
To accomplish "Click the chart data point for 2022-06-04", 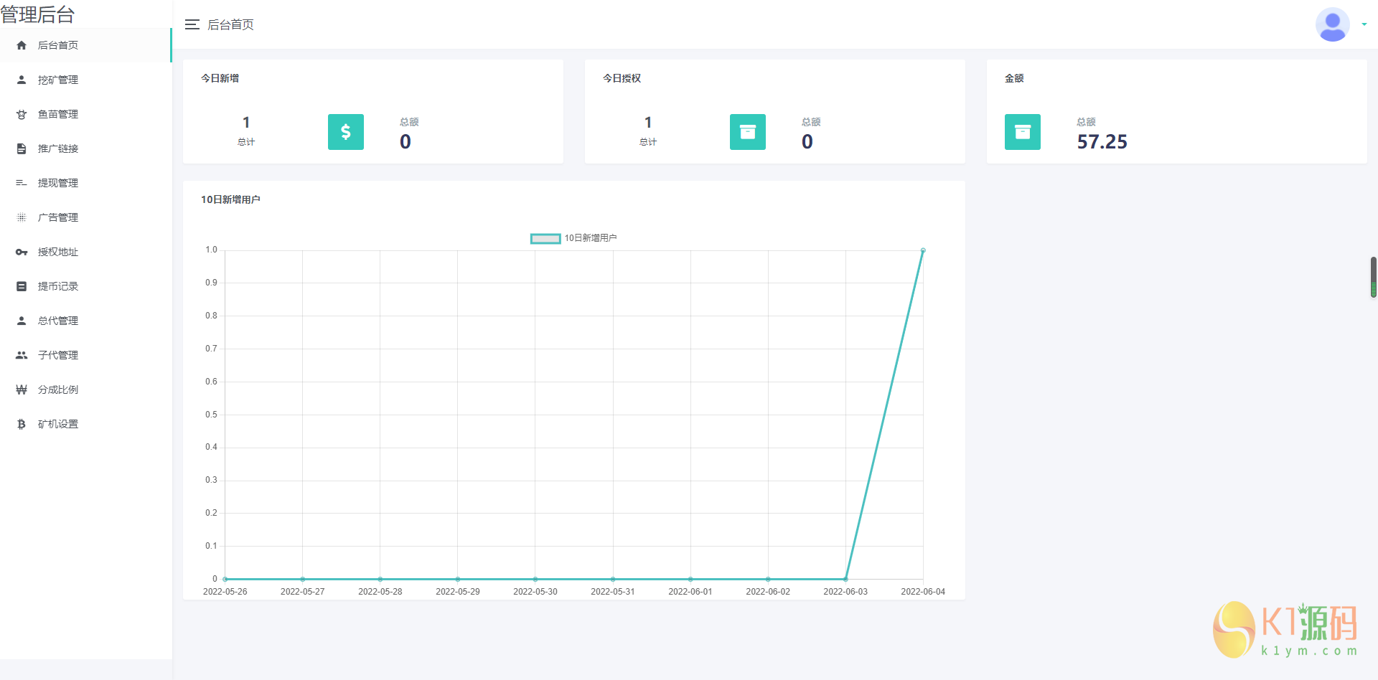I will tap(923, 250).
